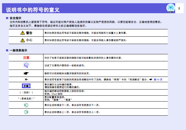This screenshot has width=186, height=130.
Task: Click the caution triangle beside 小心
Action: click(22, 40)
